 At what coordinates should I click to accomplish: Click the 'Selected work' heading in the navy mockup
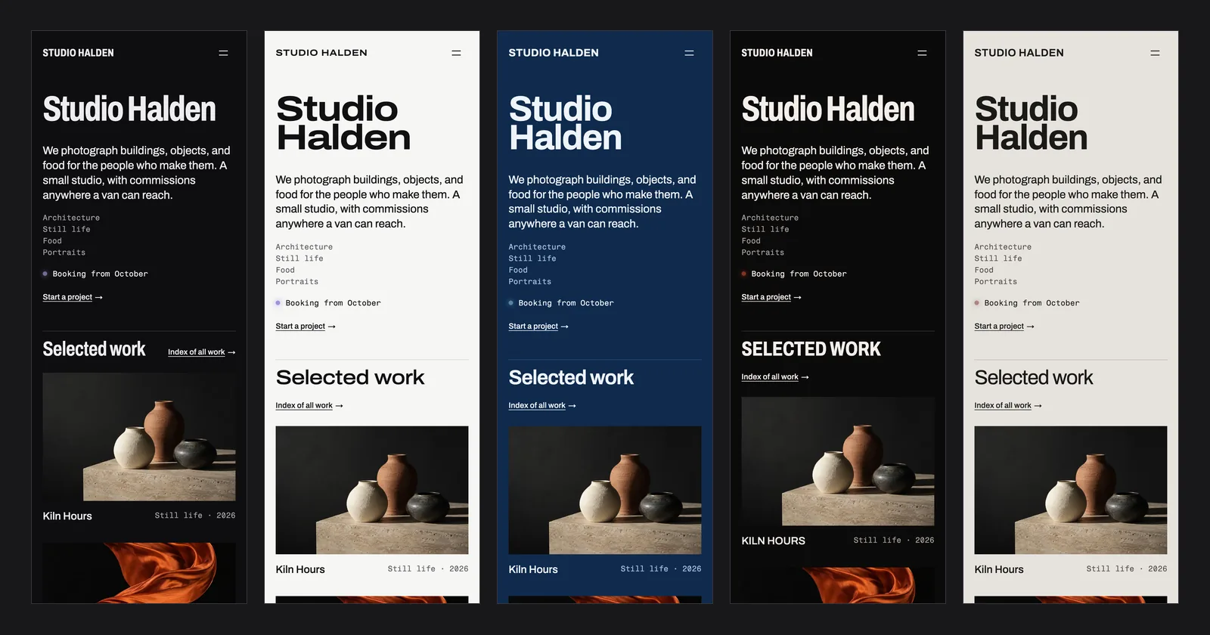pyautogui.click(x=571, y=378)
